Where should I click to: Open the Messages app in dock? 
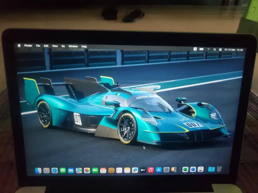click(x=63, y=170)
